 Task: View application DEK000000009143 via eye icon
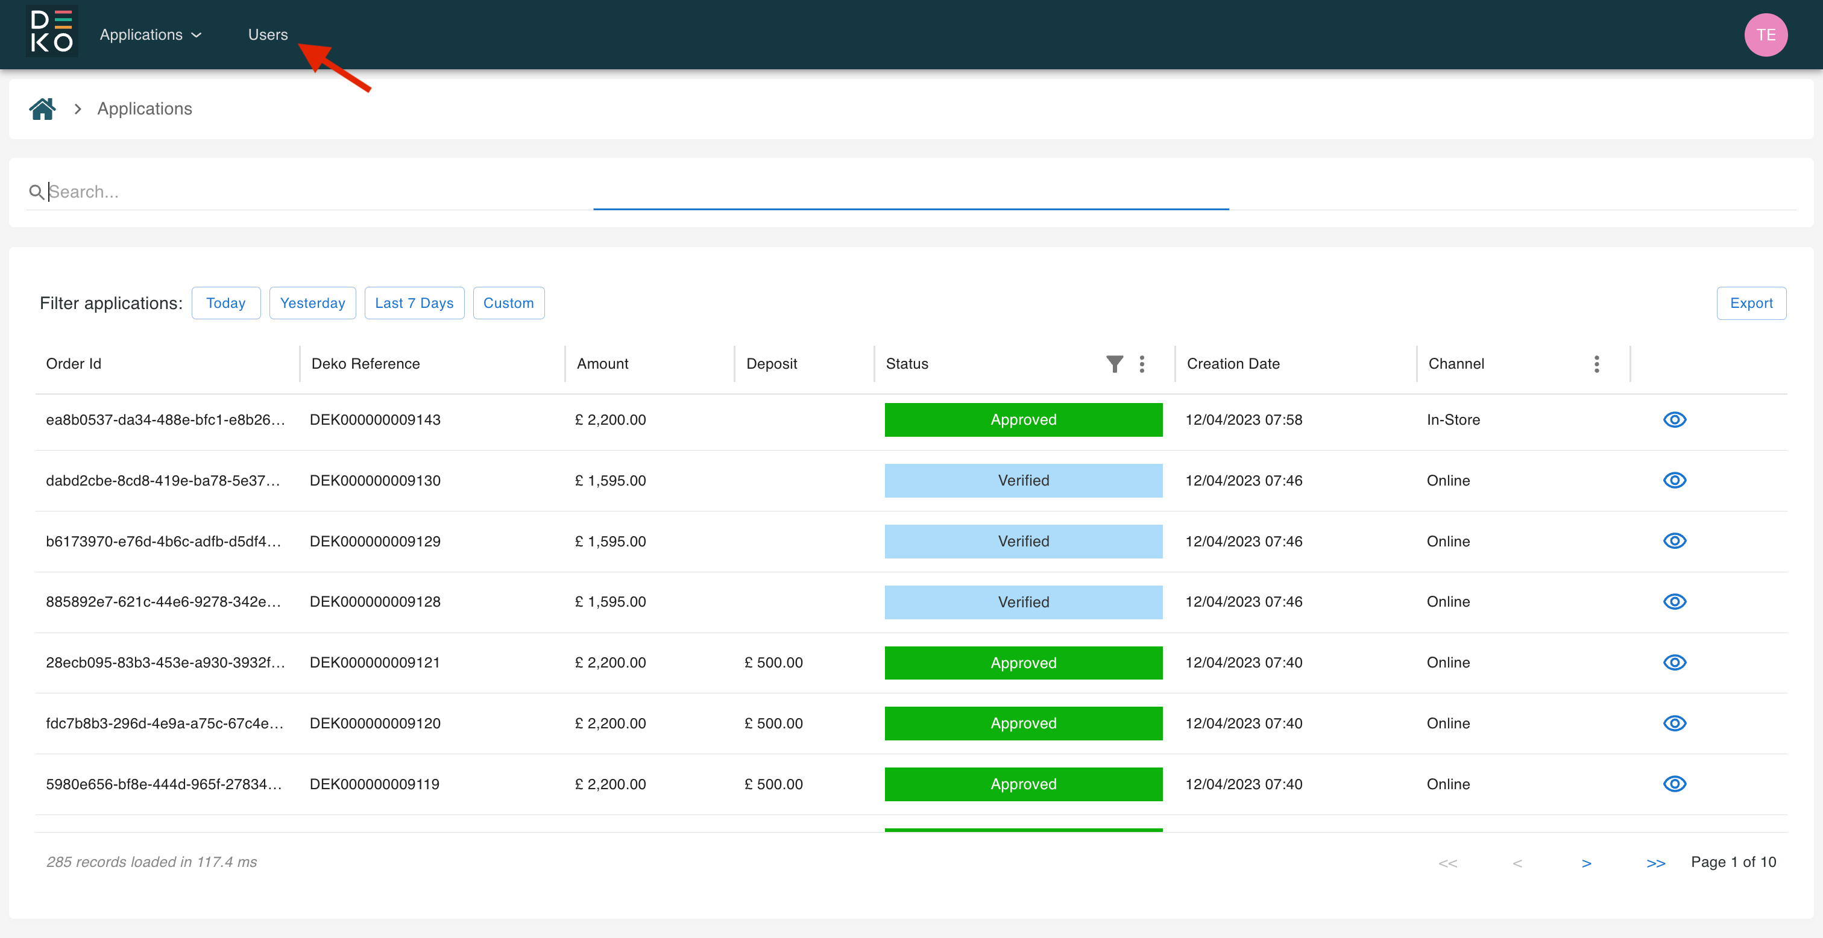pos(1673,419)
